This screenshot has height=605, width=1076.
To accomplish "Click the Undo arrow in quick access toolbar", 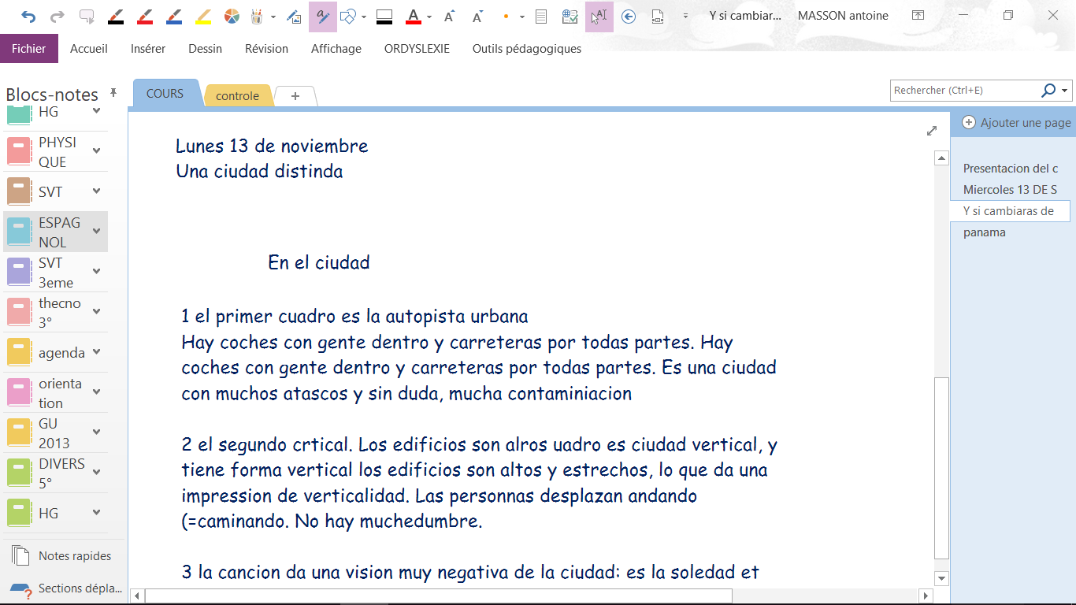I will pos(28,17).
